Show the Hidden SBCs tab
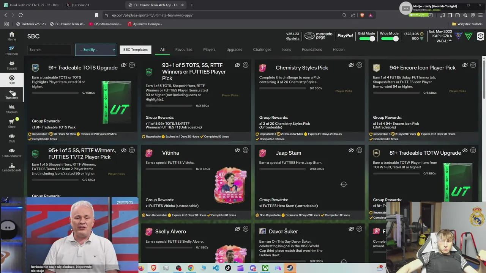486x273 pixels. 339,50
